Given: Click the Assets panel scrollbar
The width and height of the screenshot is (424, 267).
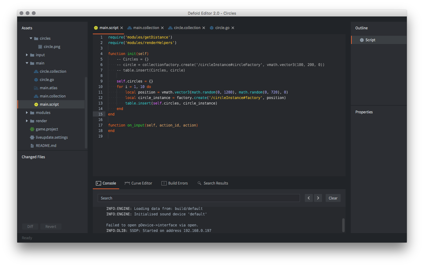Looking at the screenshot, I should [86, 113].
